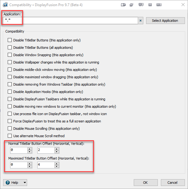The width and height of the screenshot is (188, 189).
Task: Open the Help button dropdown arrow
Action: [x=25, y=183]
